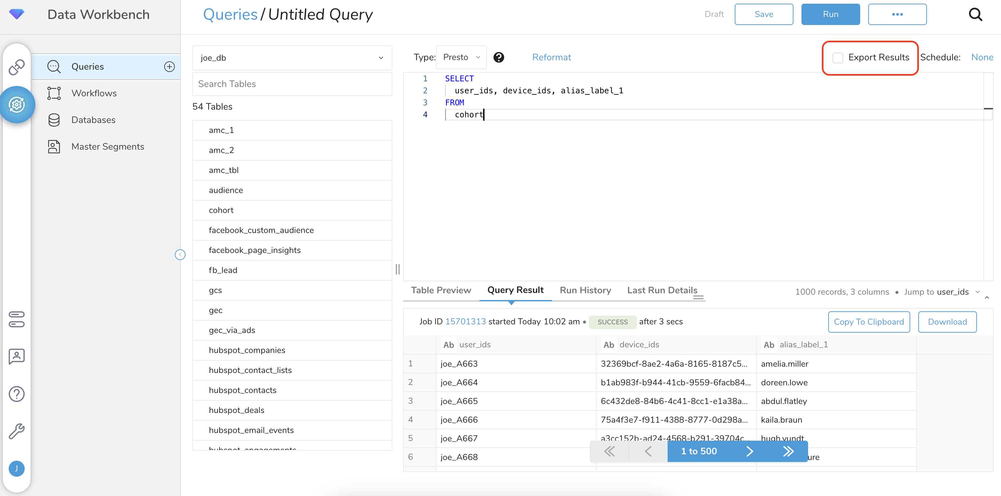
Task: Open the help circle icon in the left rail
Action: [16, 394]
